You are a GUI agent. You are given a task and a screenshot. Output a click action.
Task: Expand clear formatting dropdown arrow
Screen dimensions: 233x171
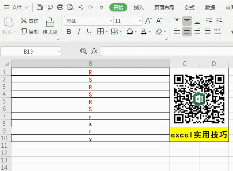pos(165,32)
